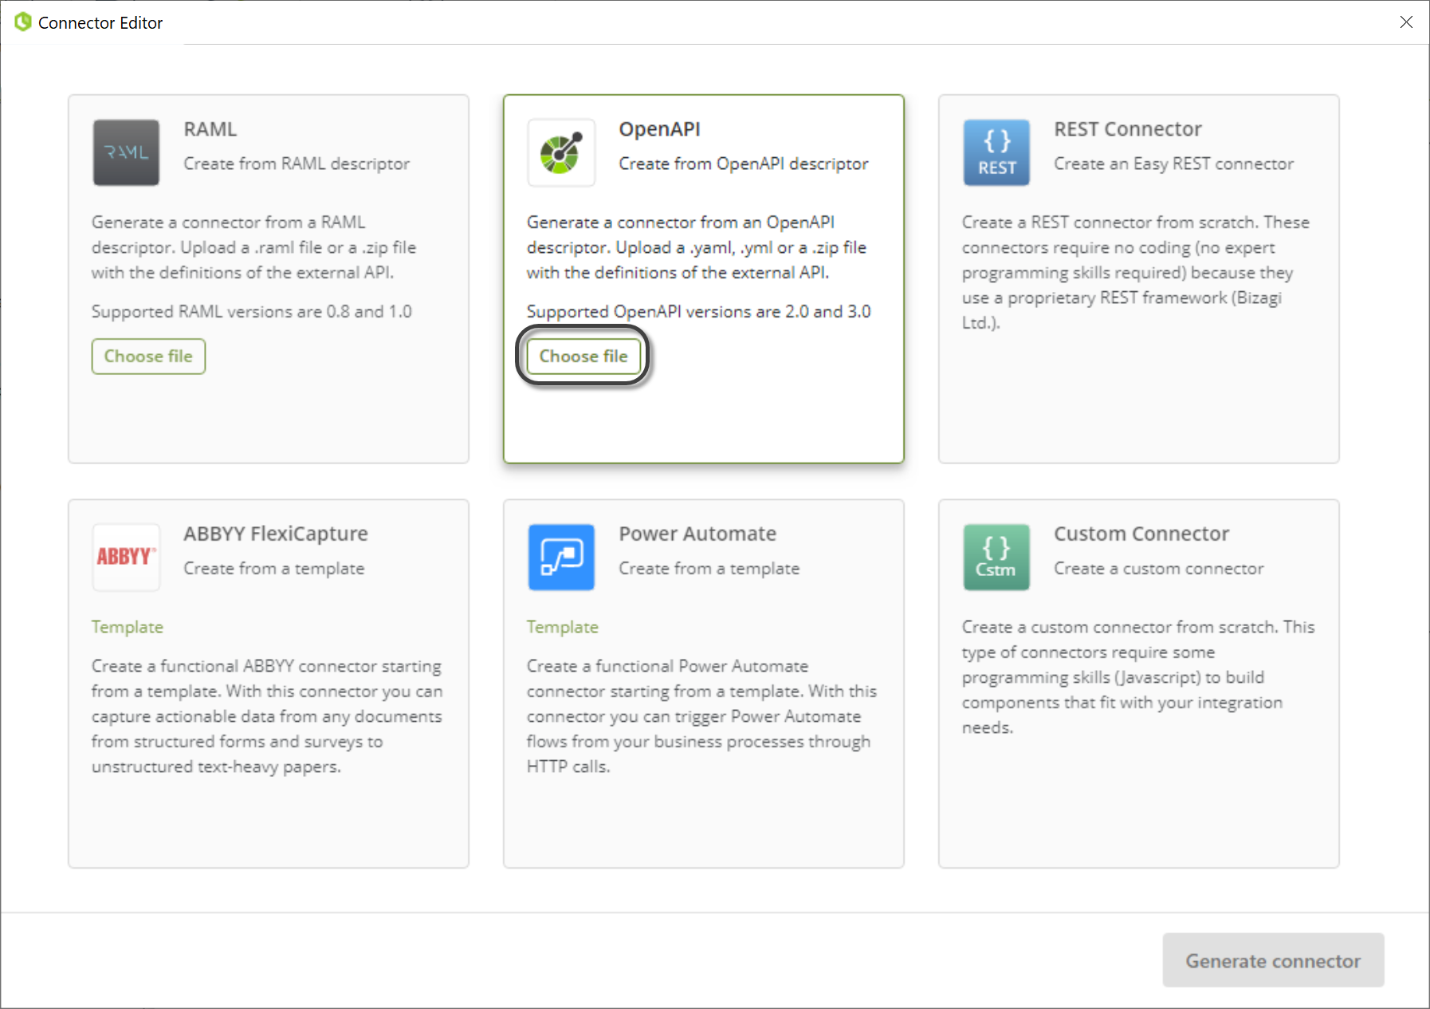Close the Connector Editor window
Viewport: 1430px width, 1009px height.
pyautogui.click(x=1406, y=22)
